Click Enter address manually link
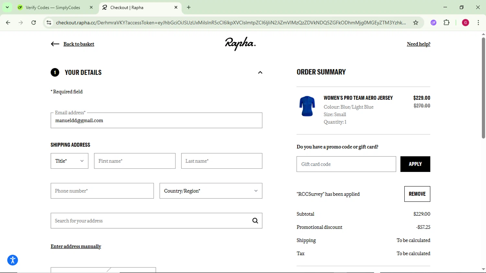 tap(76, 246)
